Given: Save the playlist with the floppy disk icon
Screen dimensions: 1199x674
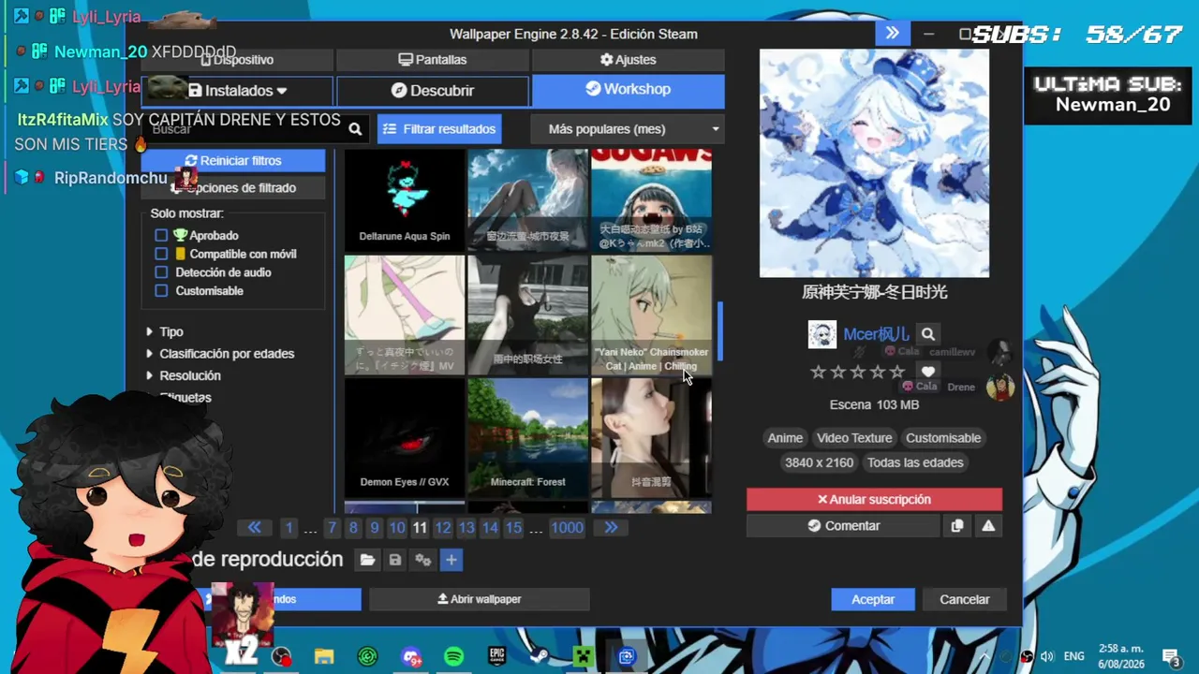Looking at the screenshot, I should coord(395,560).
